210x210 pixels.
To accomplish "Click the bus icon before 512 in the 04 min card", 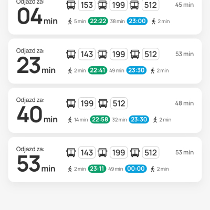I will coord(134,5).
